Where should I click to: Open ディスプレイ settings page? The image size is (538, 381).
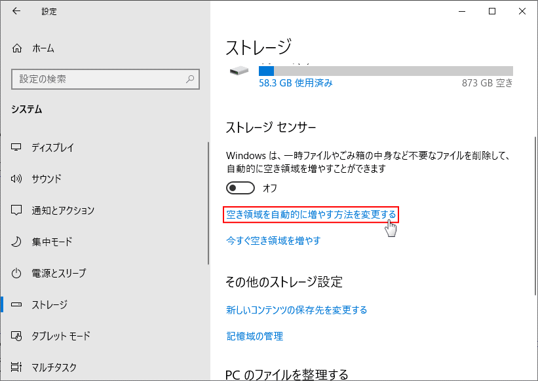(x=53, y=147)
